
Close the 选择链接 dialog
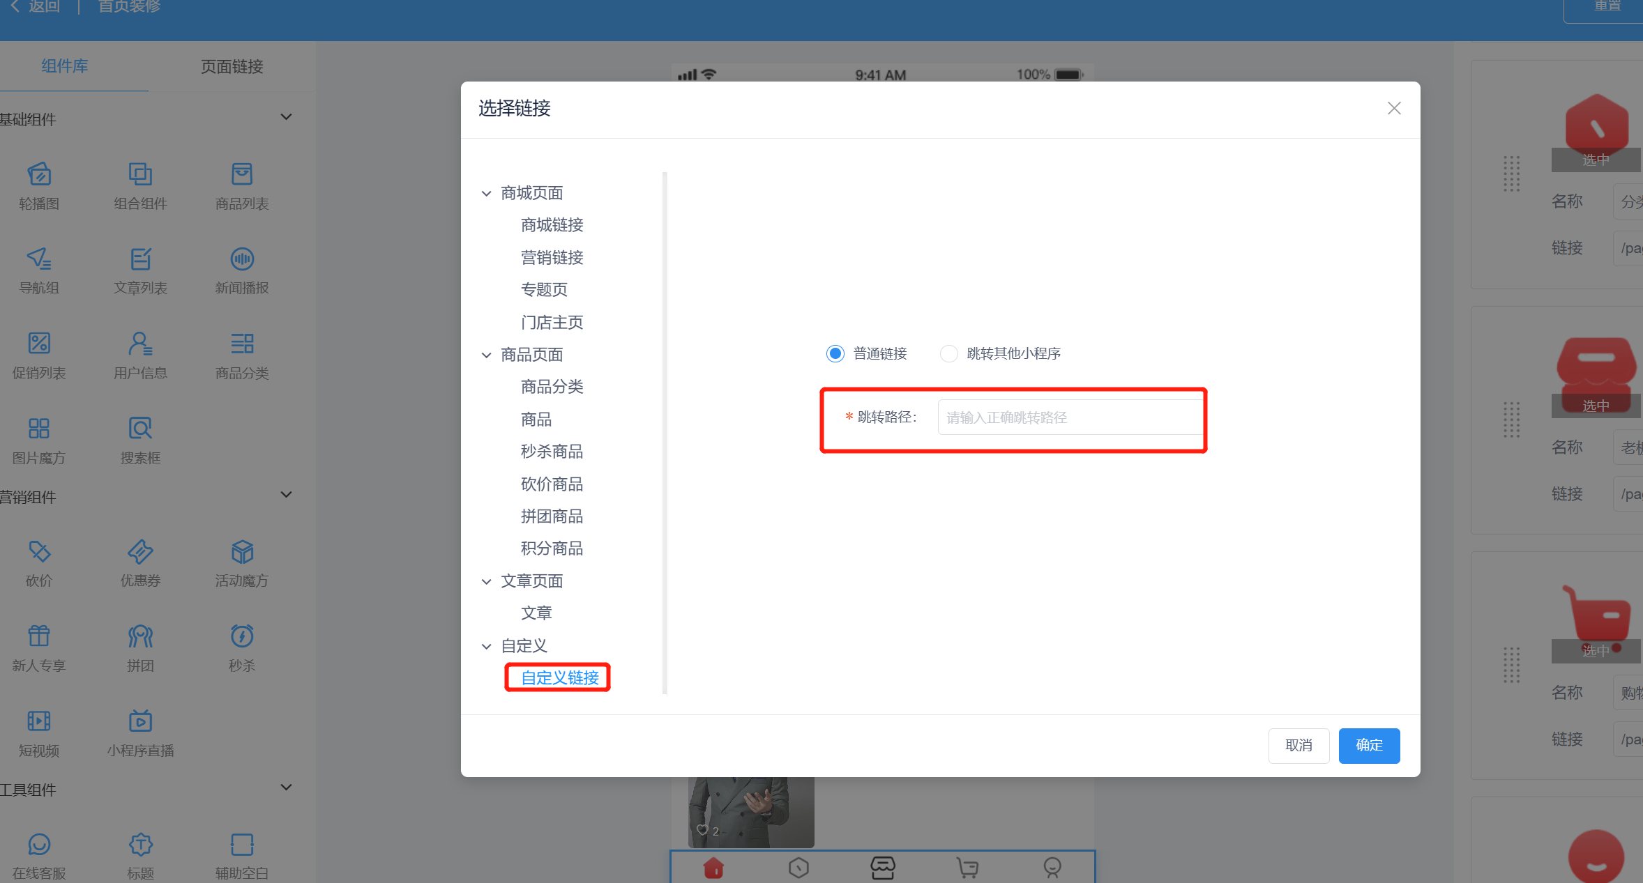tap(1393, 108)
